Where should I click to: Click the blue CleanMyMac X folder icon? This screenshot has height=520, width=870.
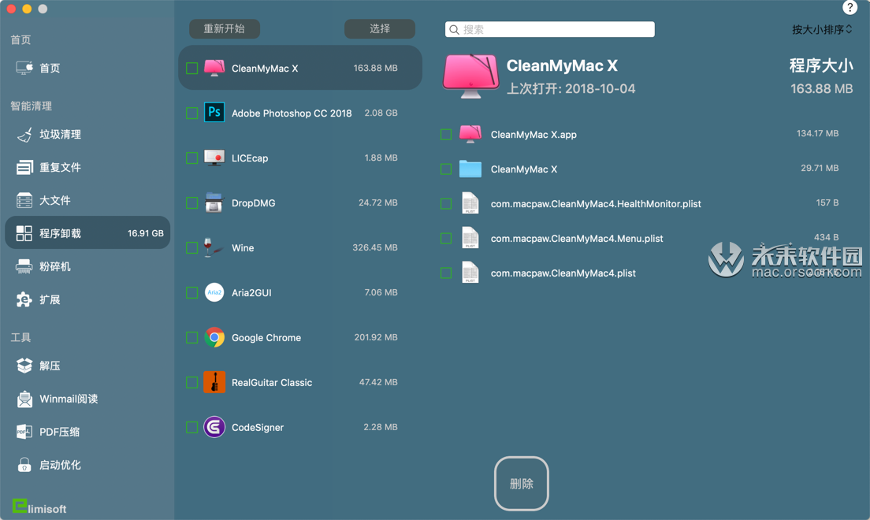pos(470,169)
